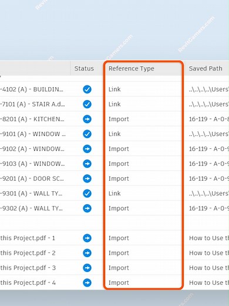
Task: Click arrow status icon for Project.pdf - 4
Action: click(x=87, y=282)
